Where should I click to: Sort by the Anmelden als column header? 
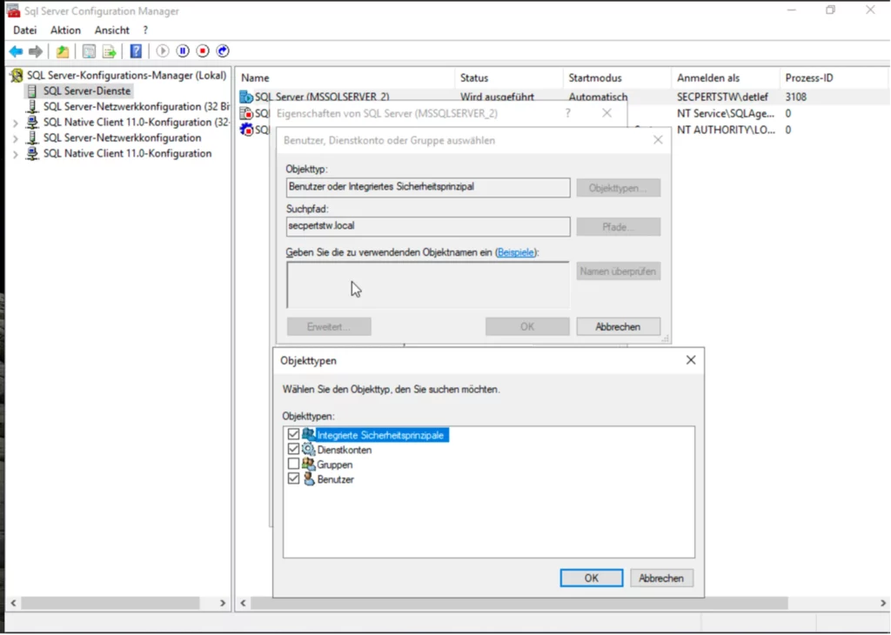point(726,77)
